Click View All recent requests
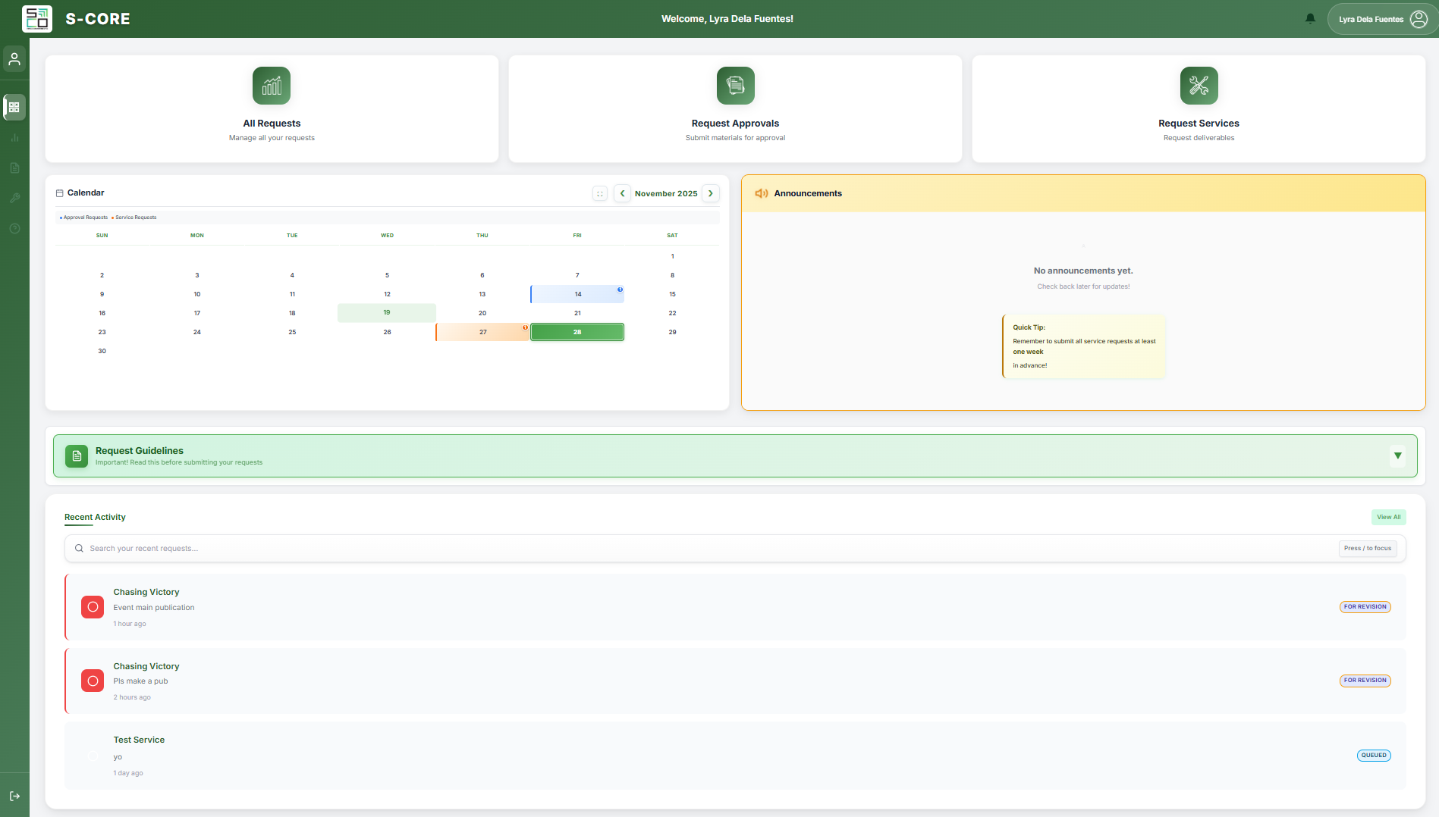The image size is (1439, 817). click(x=1388, y=517)
